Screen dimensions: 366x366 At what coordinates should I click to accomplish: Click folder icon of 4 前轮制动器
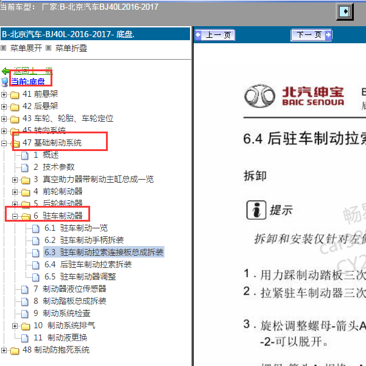click(x=26, y=192)
